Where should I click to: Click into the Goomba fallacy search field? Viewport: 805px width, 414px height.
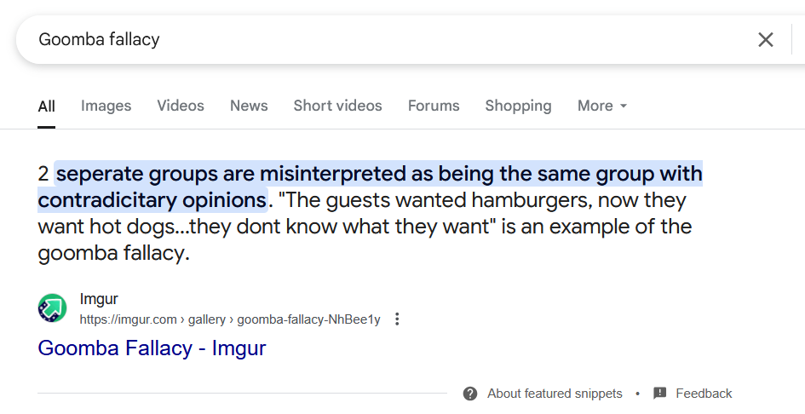click(x=385, y=39)
